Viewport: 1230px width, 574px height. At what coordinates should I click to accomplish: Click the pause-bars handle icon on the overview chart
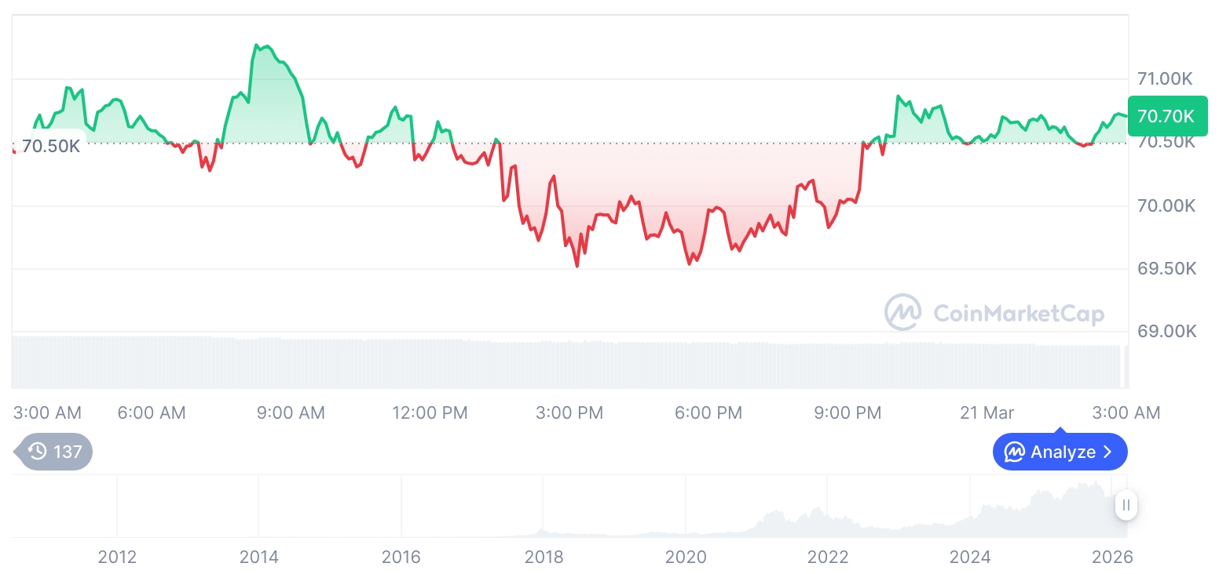tap(1126, 506)
